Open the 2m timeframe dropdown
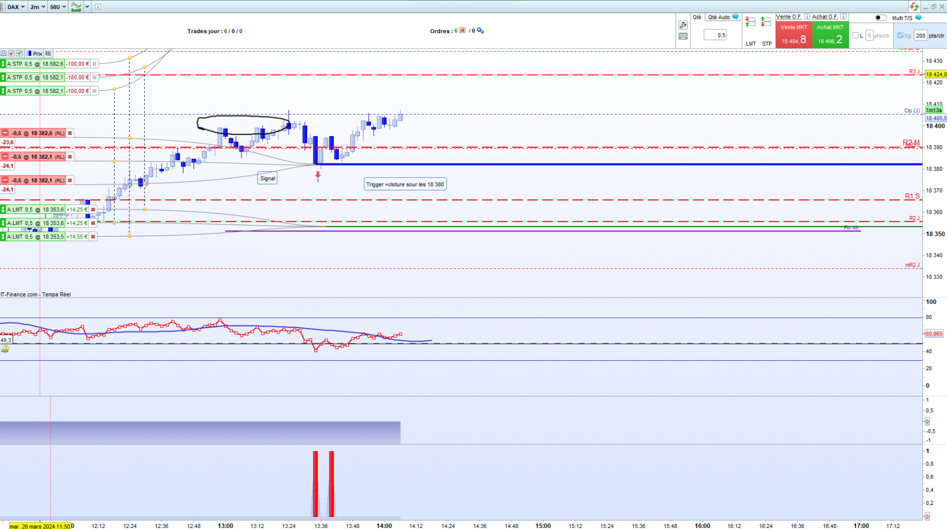Screen dimensions: 947x529 click(37, 7)
